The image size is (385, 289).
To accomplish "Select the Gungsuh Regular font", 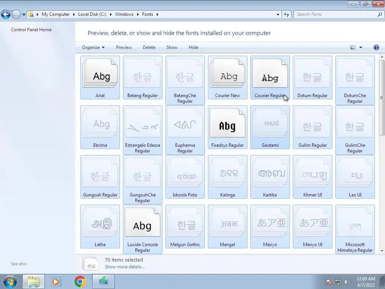I will [x=100, y=177].
